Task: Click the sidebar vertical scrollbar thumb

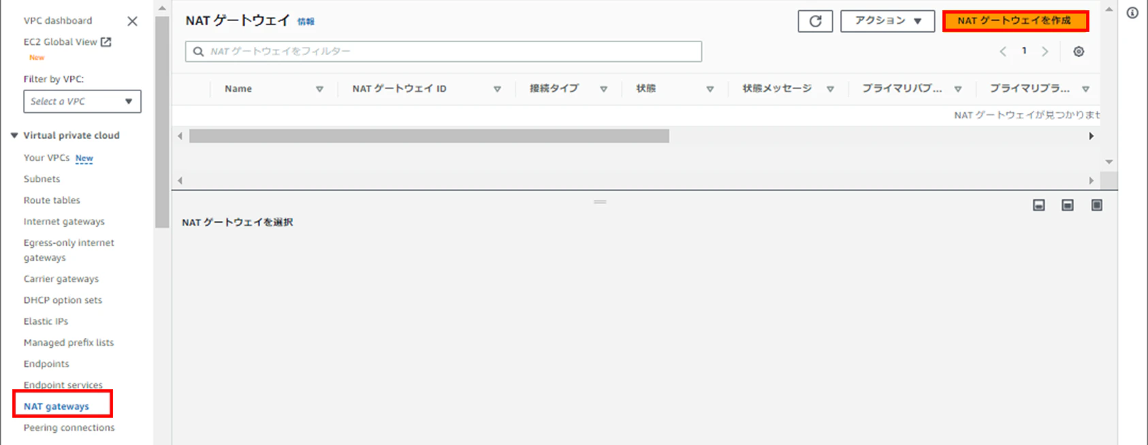Action: pos(162,122)
